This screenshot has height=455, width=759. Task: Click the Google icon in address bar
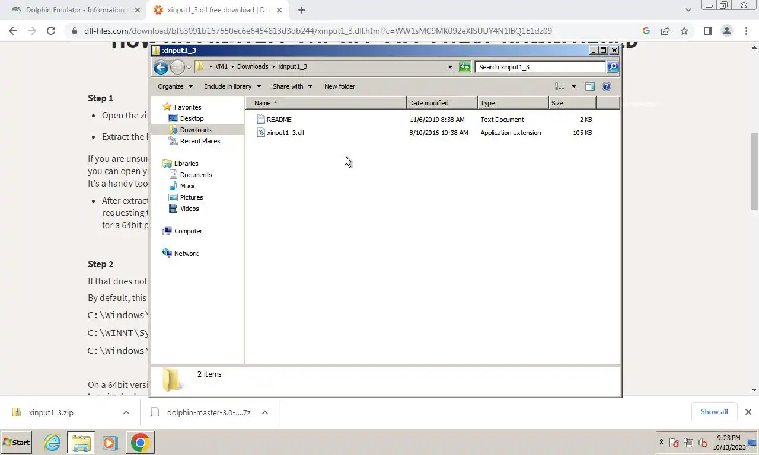(646, 31)
